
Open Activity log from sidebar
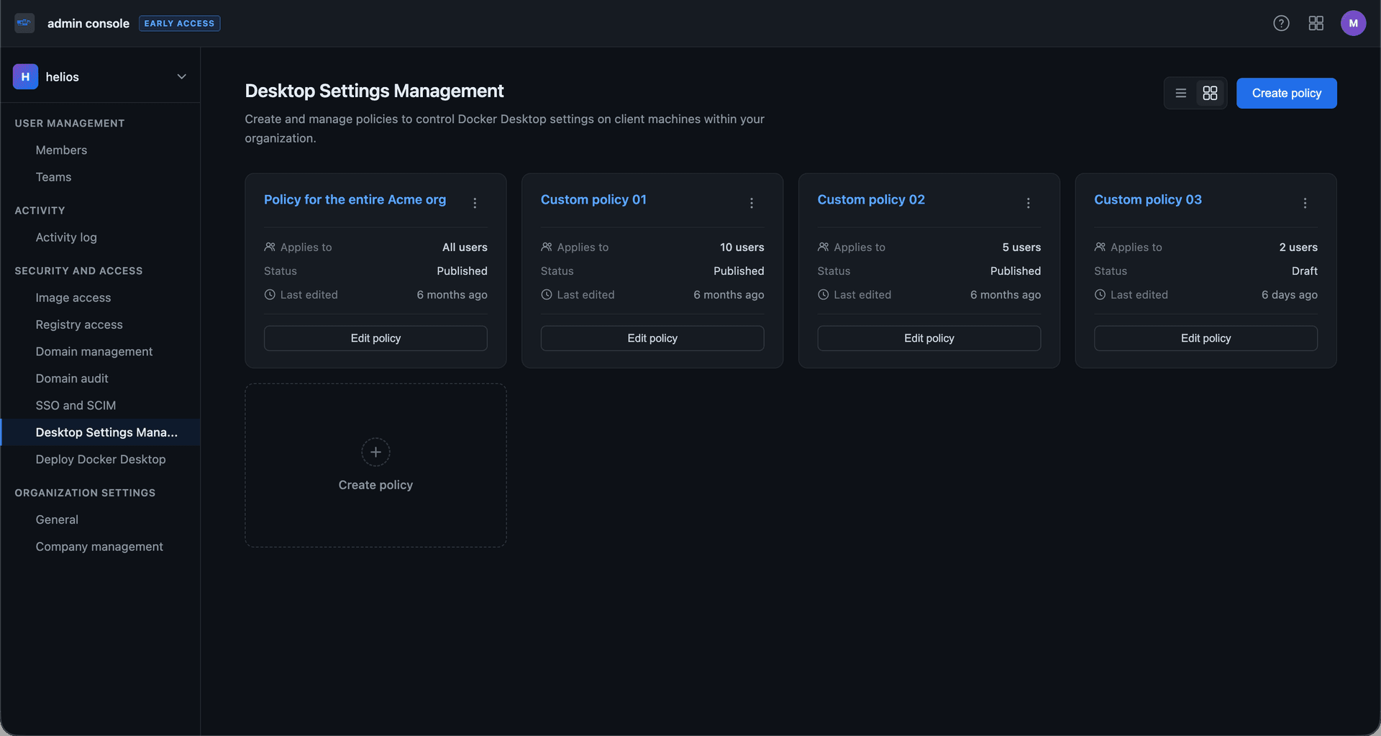click(66, 237)
